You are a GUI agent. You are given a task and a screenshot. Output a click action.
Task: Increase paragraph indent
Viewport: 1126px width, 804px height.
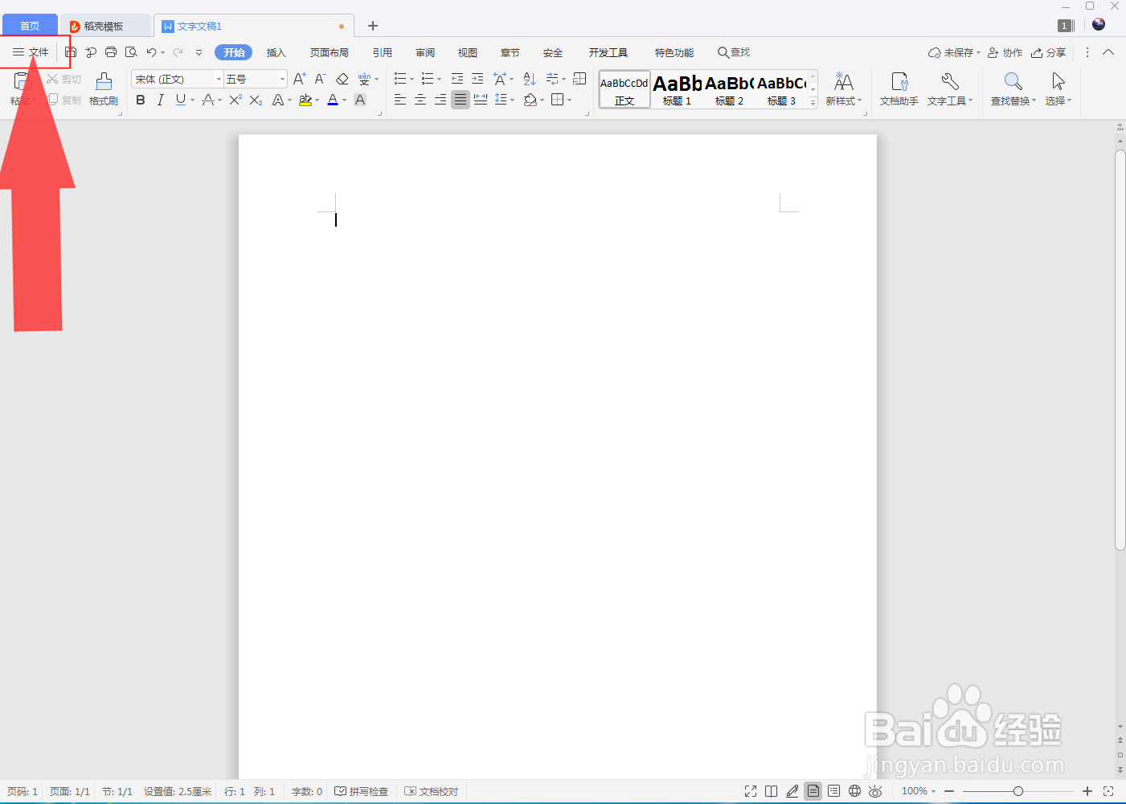click(x=477, y=79)
